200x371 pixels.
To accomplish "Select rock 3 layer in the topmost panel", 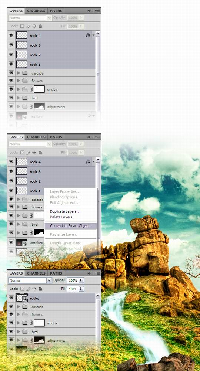I will [51, 45].
